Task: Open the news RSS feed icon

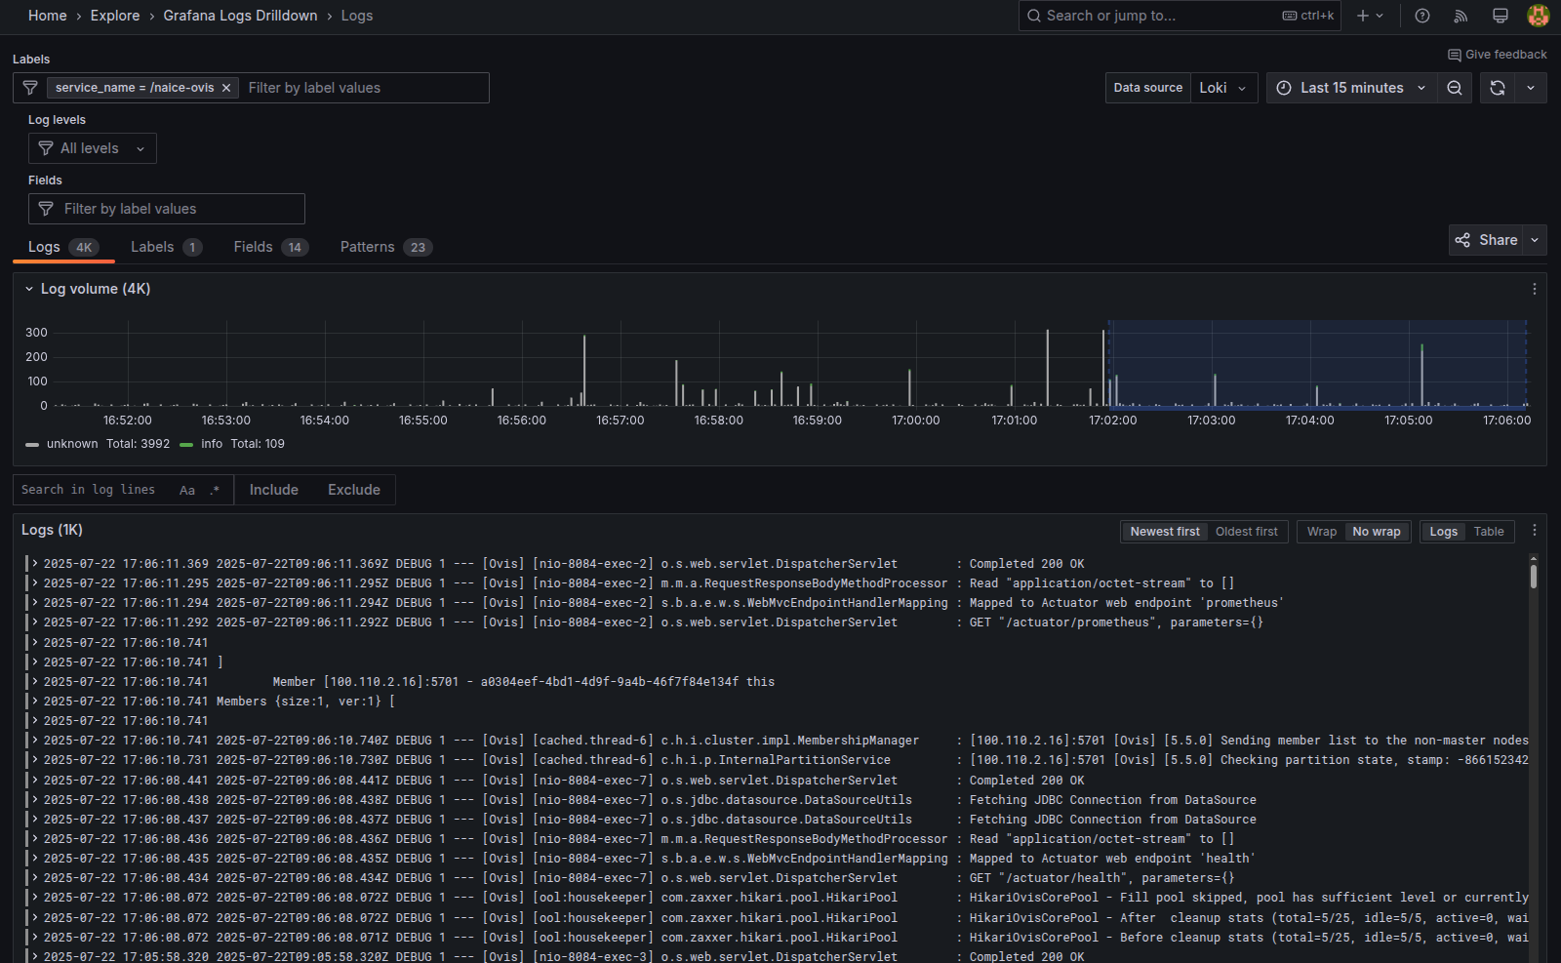Action: tap(1461, 16)
